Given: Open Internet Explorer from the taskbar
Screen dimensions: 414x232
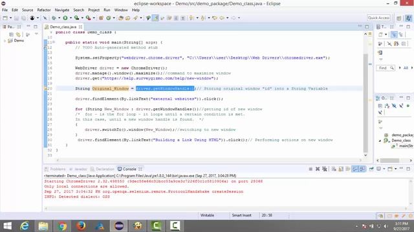Looking at the screenshot, I should (25, 226).
